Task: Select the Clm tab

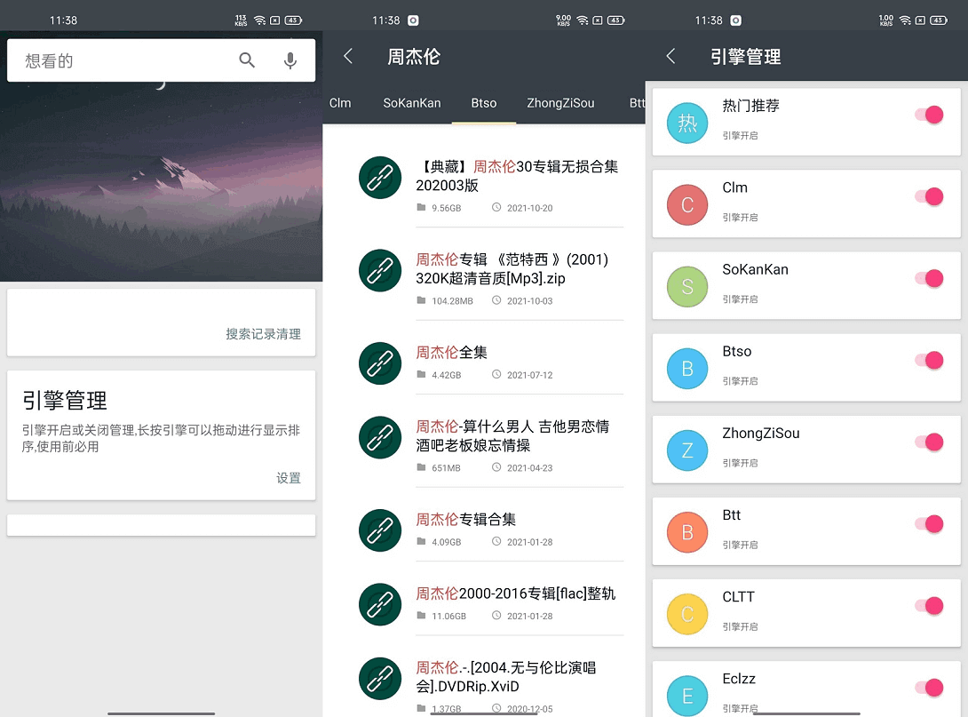Action: pos(341,103)
